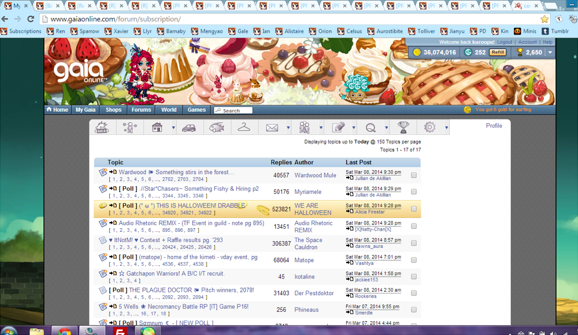
Task: Open the Tumblr bookmark
Action: pos(555,31)
